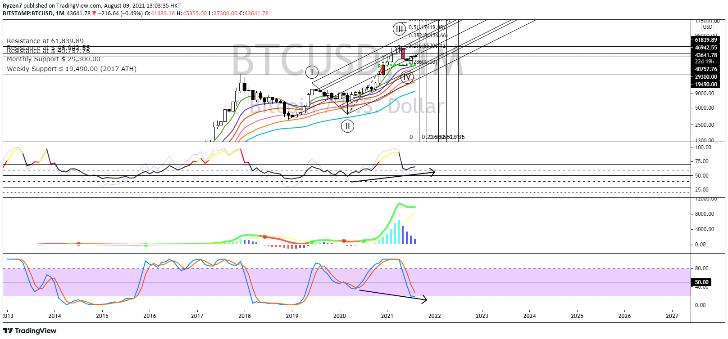Click the 2015 label on time axis
728x339 pixels.
pyautogui.click(x=102, y=316)
